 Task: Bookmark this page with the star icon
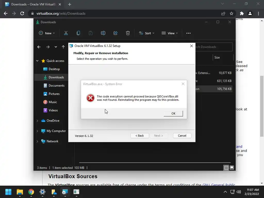coord(232,13)
